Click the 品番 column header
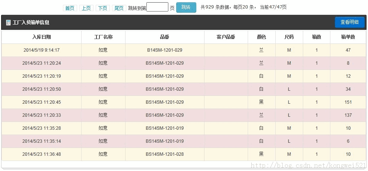Image resolution: width=368 pixels, height=171 pixels. point(165,37)
